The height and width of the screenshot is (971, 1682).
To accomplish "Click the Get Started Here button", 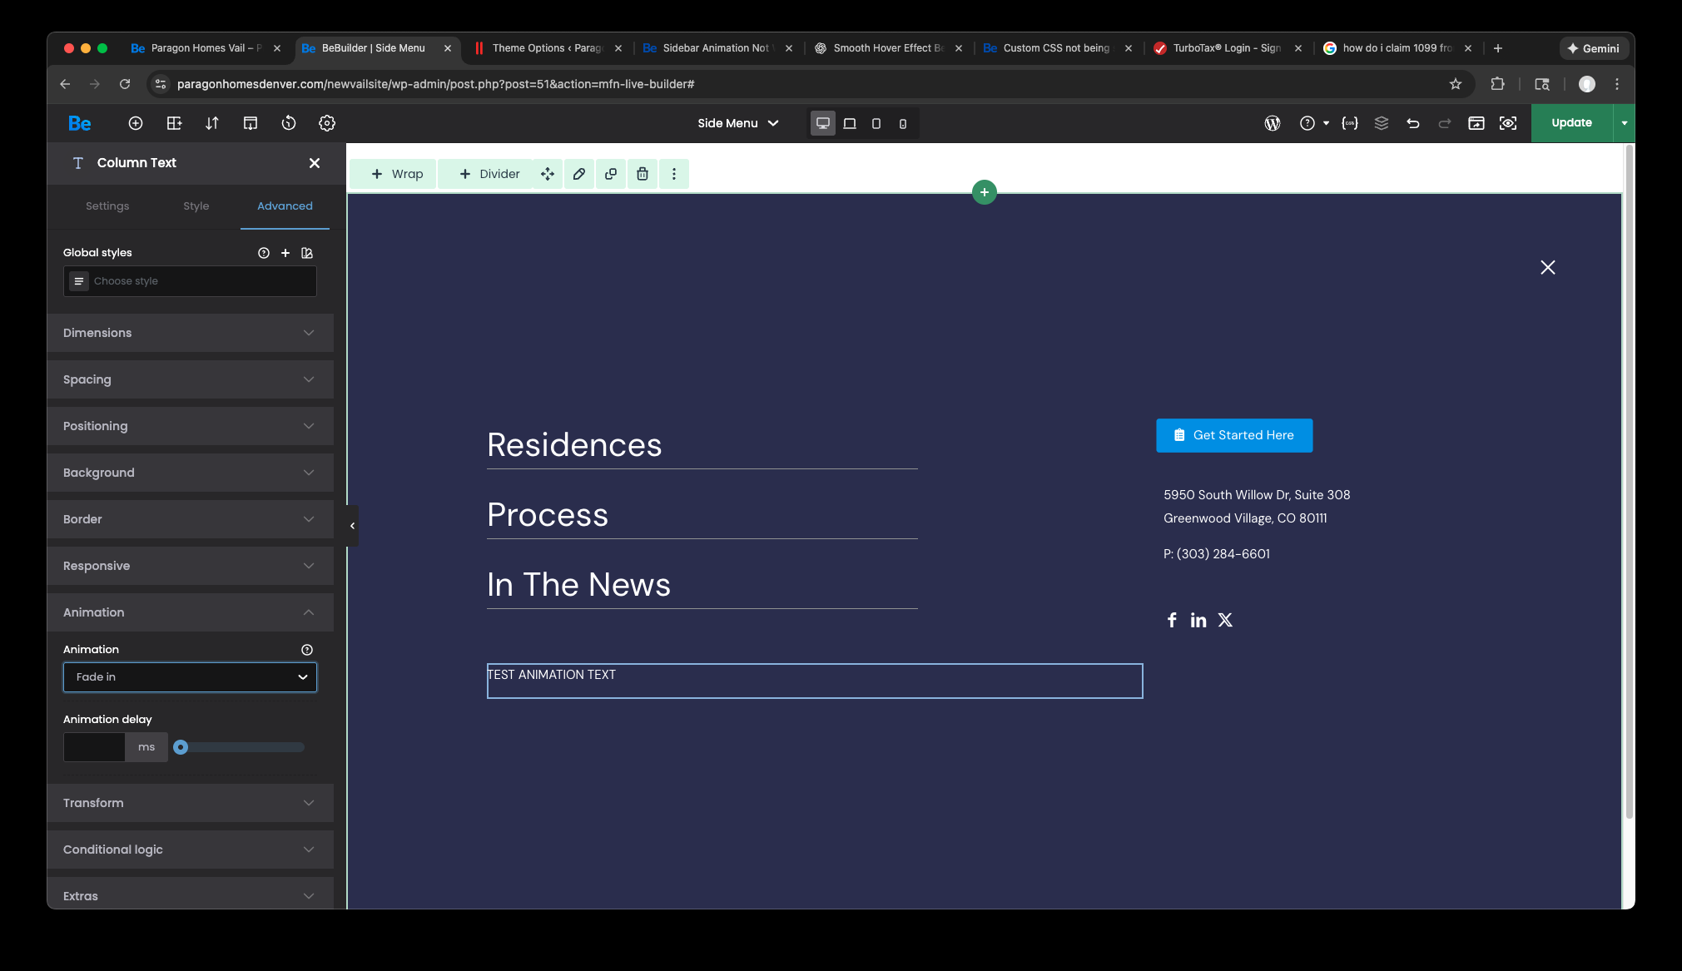I will pos(1234,435).
